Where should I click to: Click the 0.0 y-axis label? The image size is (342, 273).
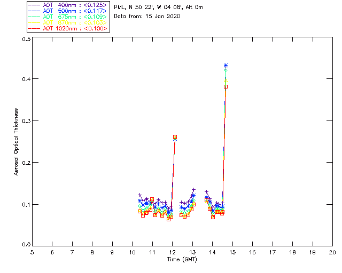point(26,244)
